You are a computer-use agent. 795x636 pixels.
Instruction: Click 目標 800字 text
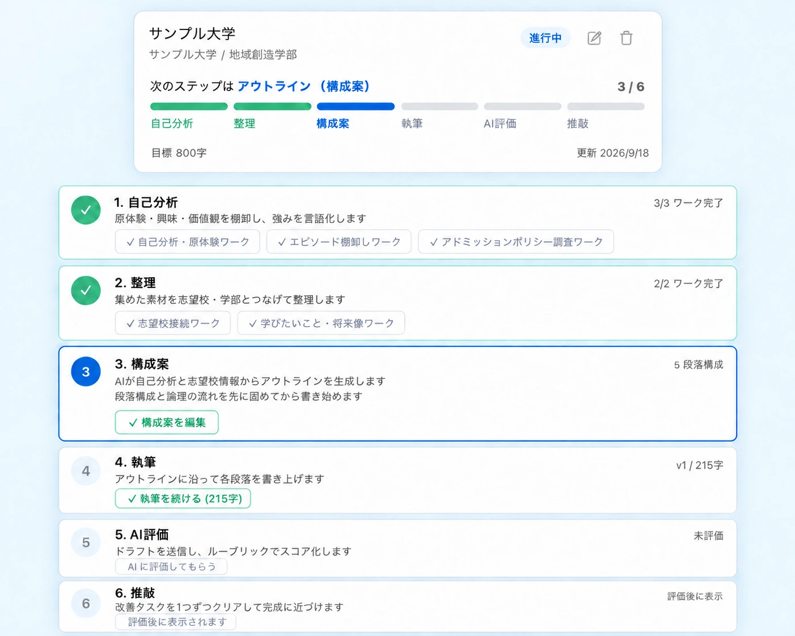click(x=179, y=153)
